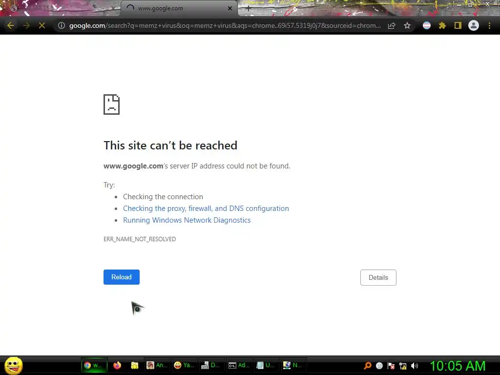The width and height of the screenshot is (500, 375).
Task: Click the Checking the connection text
Action: (x=163, y=197)
